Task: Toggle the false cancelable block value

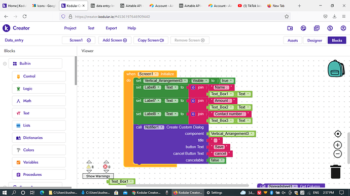Action: coord(217,160)
